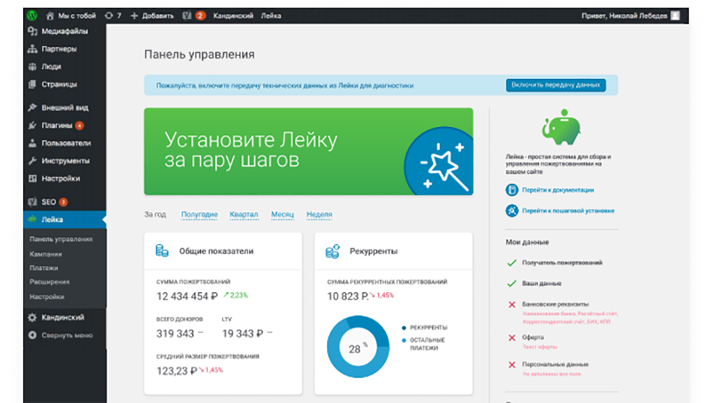Click the 28% recurring donations donut chart

pyautogui.click(x=357, y=347)
